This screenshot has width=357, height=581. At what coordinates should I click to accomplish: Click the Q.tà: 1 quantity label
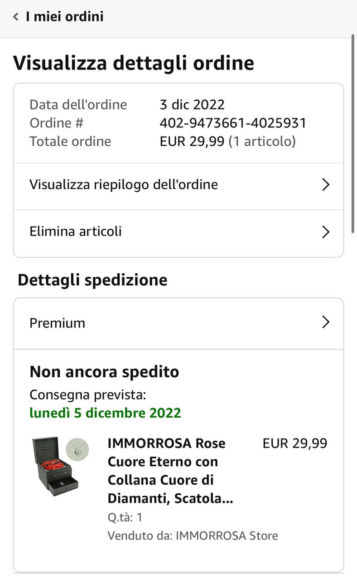[125, 517]
